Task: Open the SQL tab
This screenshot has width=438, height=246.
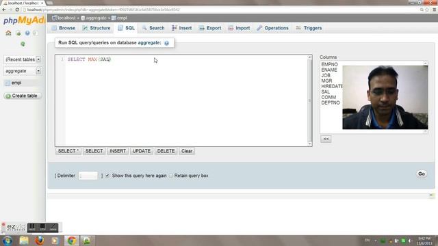Action: point(126,28)
